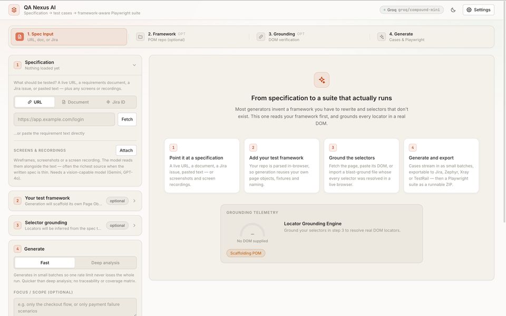Click the No DOM supplied gauge
This screenshot has height=316, width=506.
(252, 233)
